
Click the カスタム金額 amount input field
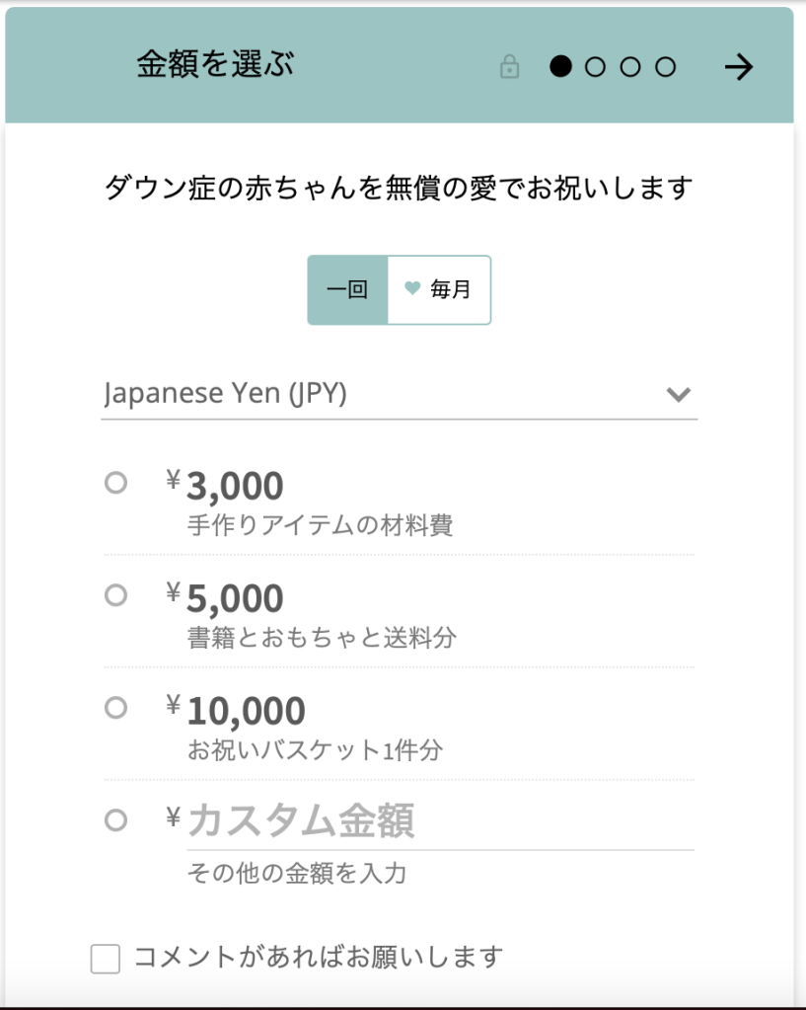point(439,821)
